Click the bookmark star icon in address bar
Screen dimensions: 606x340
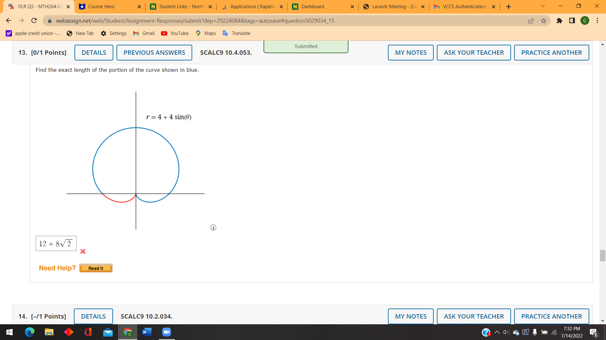(x=544, y=21)
